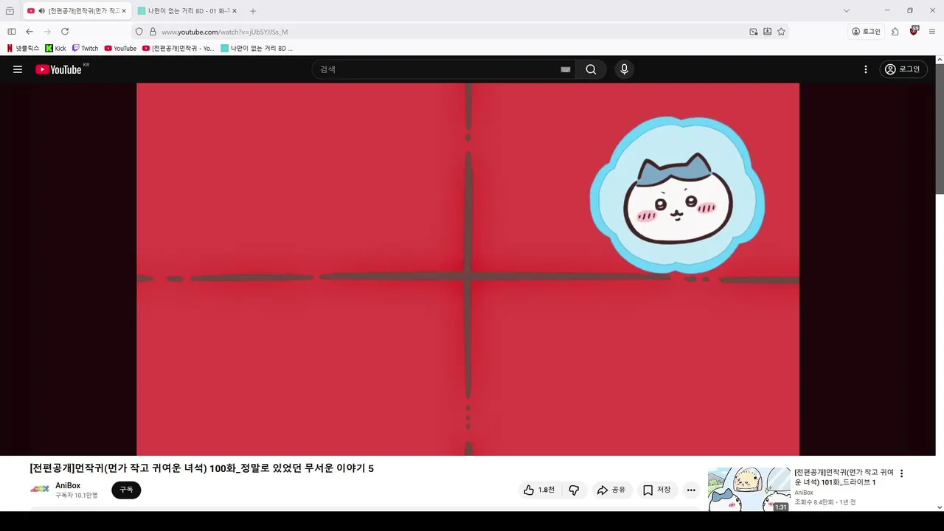List all tabs with chevron dropdown

point(846,11)
